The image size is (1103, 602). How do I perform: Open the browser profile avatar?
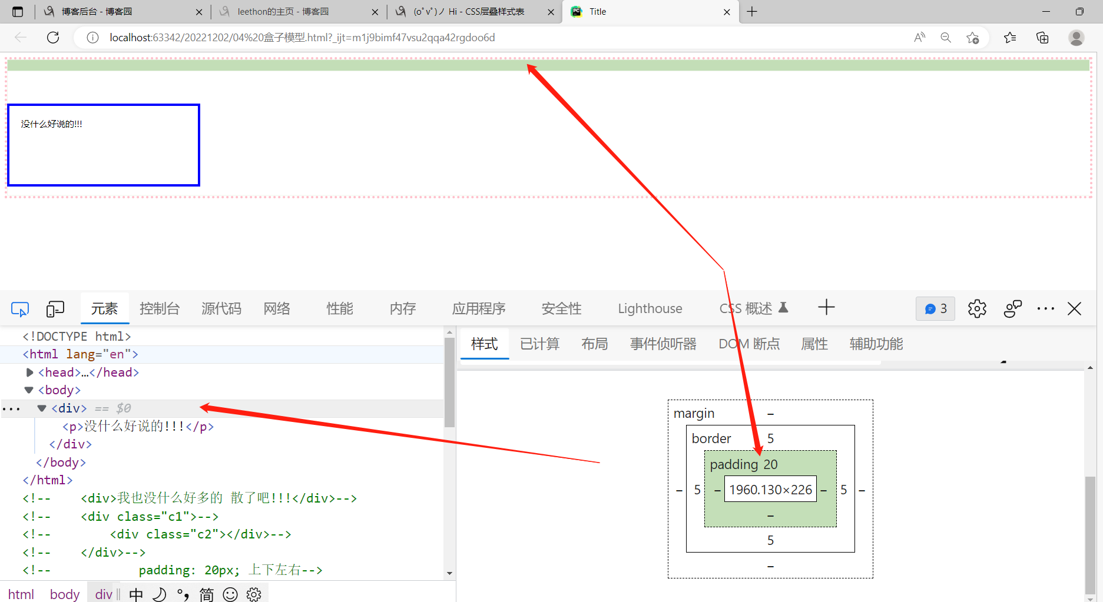[x=1076, y=38]
